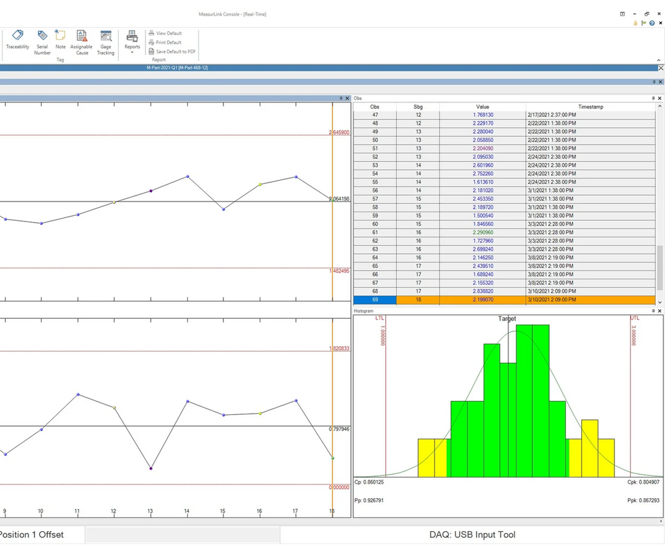Open the notification bell icon
Image resolution: width=665 pixels, height=554 pixels.
[635, 23]
